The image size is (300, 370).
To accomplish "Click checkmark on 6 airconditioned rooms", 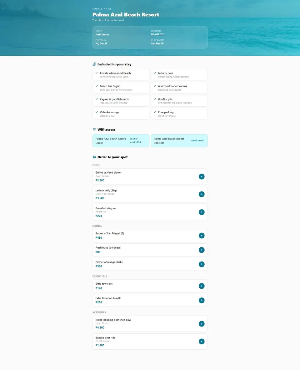I will (x=155, y=86).
